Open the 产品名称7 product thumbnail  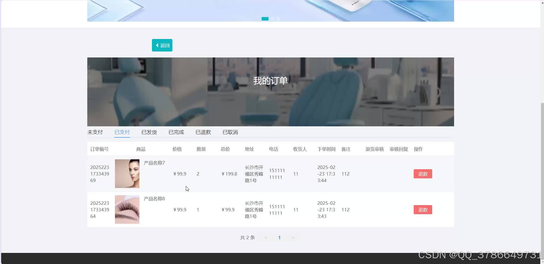tap(127, 174)
